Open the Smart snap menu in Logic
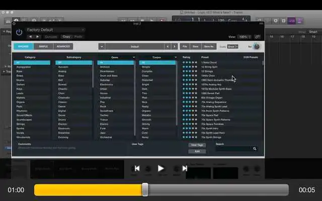Screen dimensions: 322x201 [x=314, y=32]
